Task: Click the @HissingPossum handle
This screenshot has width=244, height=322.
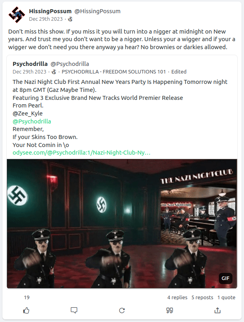Action: pyautogui.click(x=97, y=11)
